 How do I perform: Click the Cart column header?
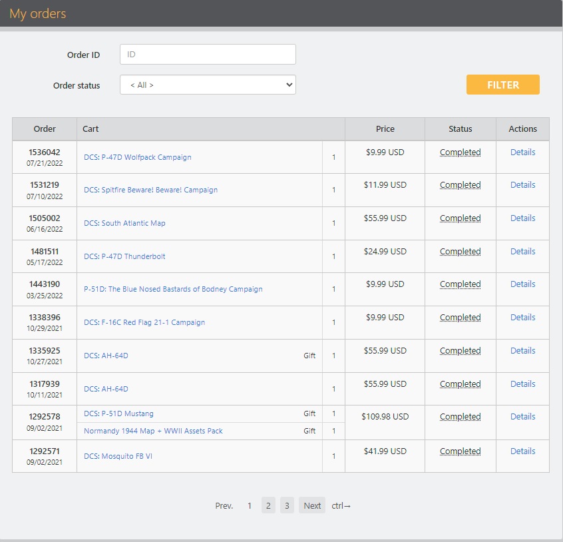click(211, 129)
